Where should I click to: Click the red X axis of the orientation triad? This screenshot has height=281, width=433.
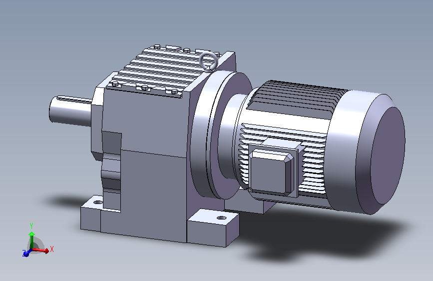(41, 250)
